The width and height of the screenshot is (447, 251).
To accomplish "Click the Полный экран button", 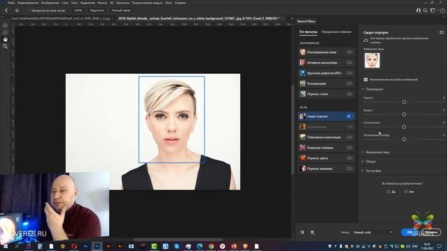I will pos(121,10).
